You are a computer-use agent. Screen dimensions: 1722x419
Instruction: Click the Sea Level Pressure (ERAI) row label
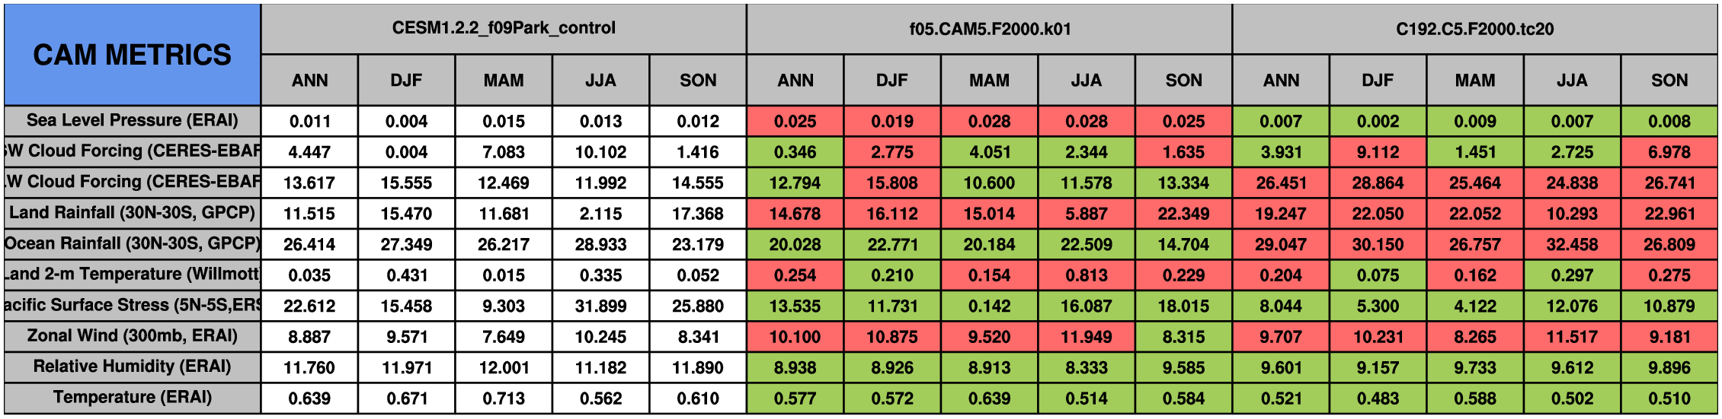click(132, 120)
